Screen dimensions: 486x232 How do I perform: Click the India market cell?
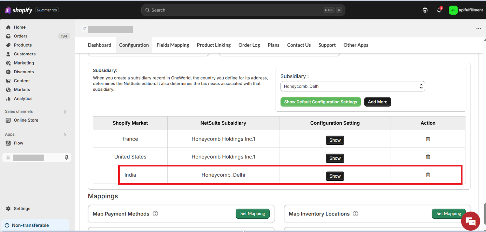coord(130,175)
